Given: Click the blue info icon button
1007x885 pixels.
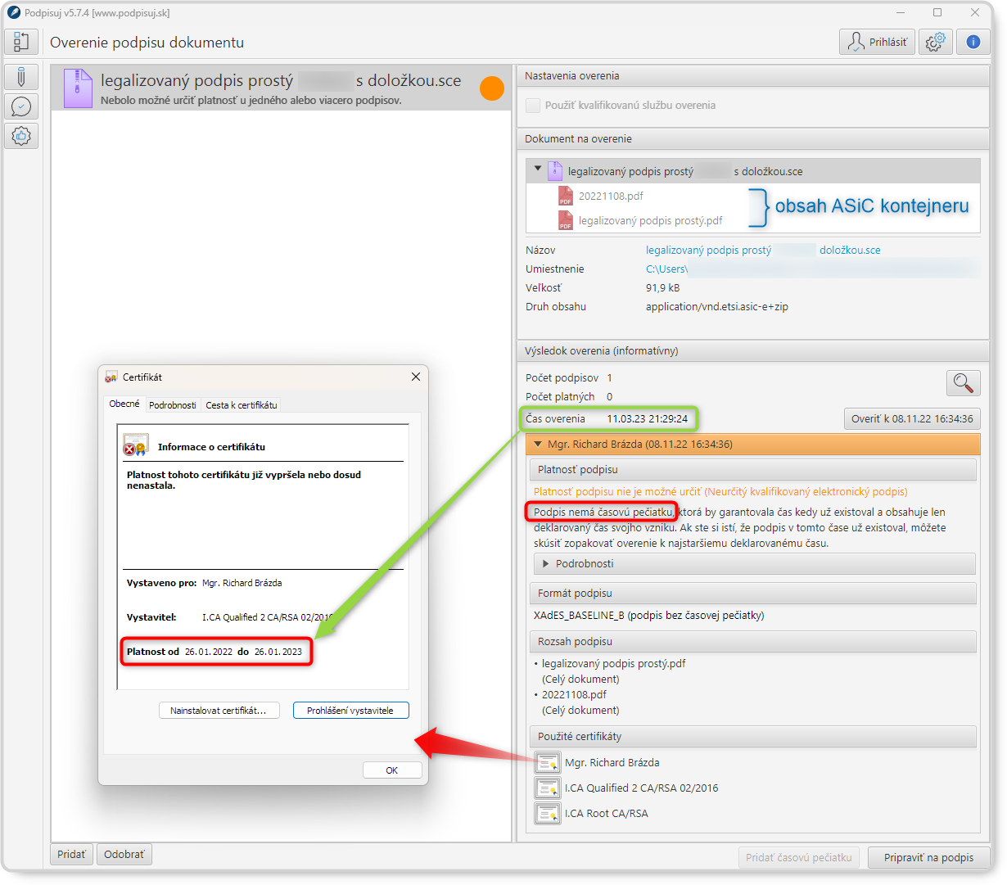Looking at the screenshot, I should click(973, 42).
